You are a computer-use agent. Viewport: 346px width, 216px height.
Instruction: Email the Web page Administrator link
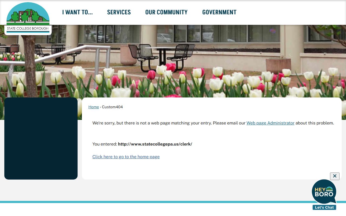[270, 123]
